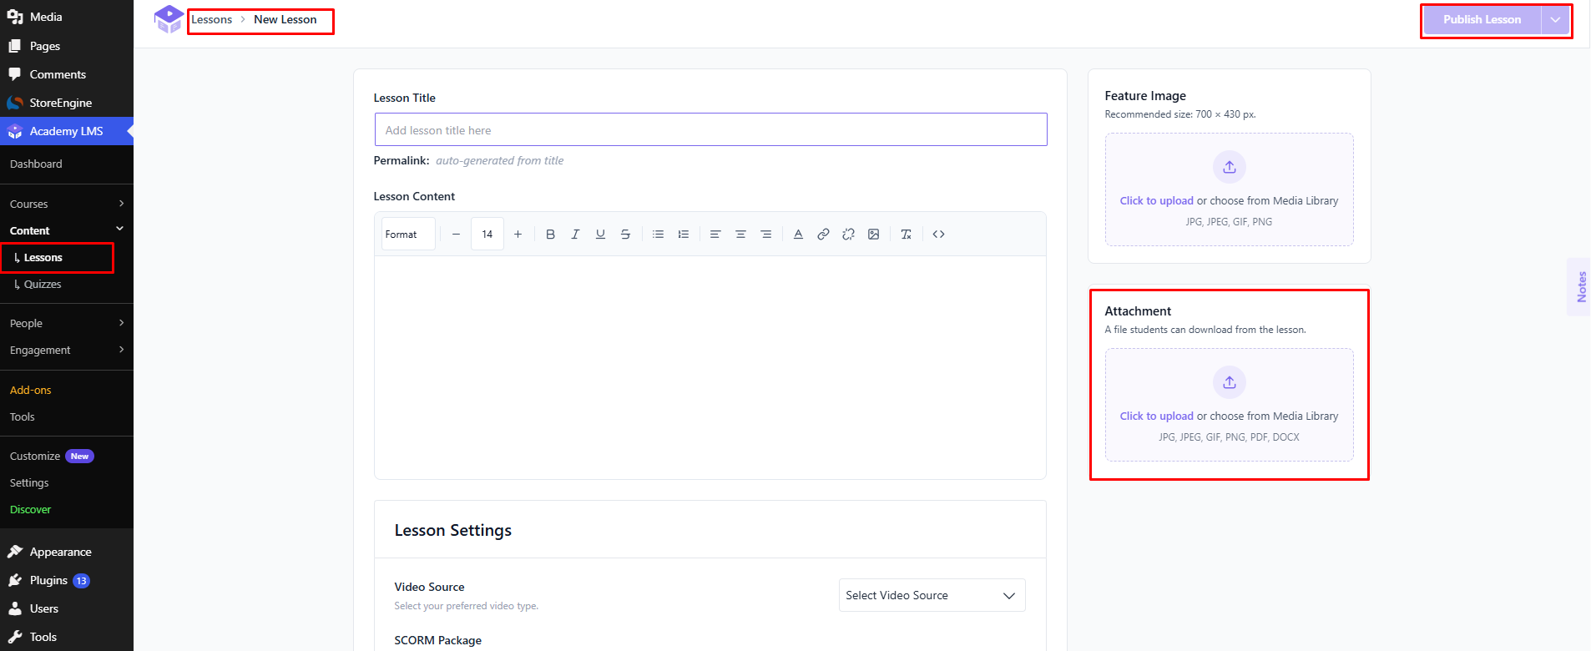The image size is (1591, 651).
Task: Open Academy LMS Tools page
Action: [x=23, y=416]
